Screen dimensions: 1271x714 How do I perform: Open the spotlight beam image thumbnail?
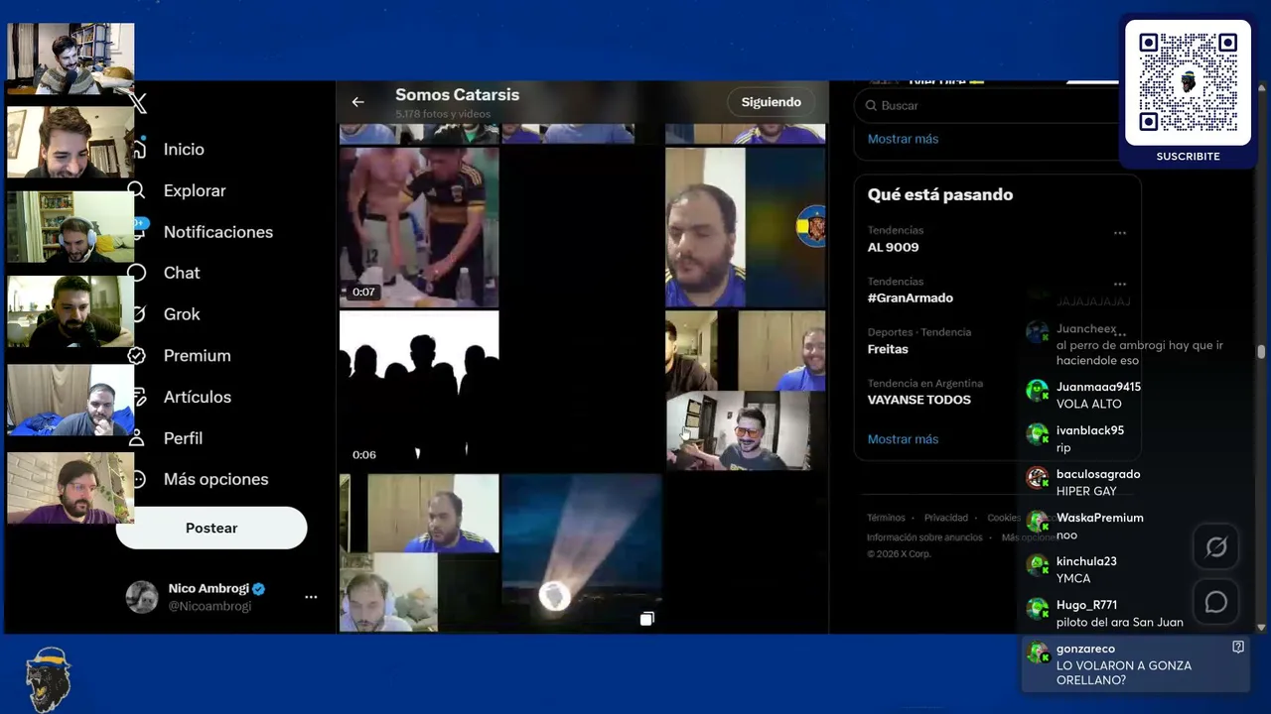582,552
